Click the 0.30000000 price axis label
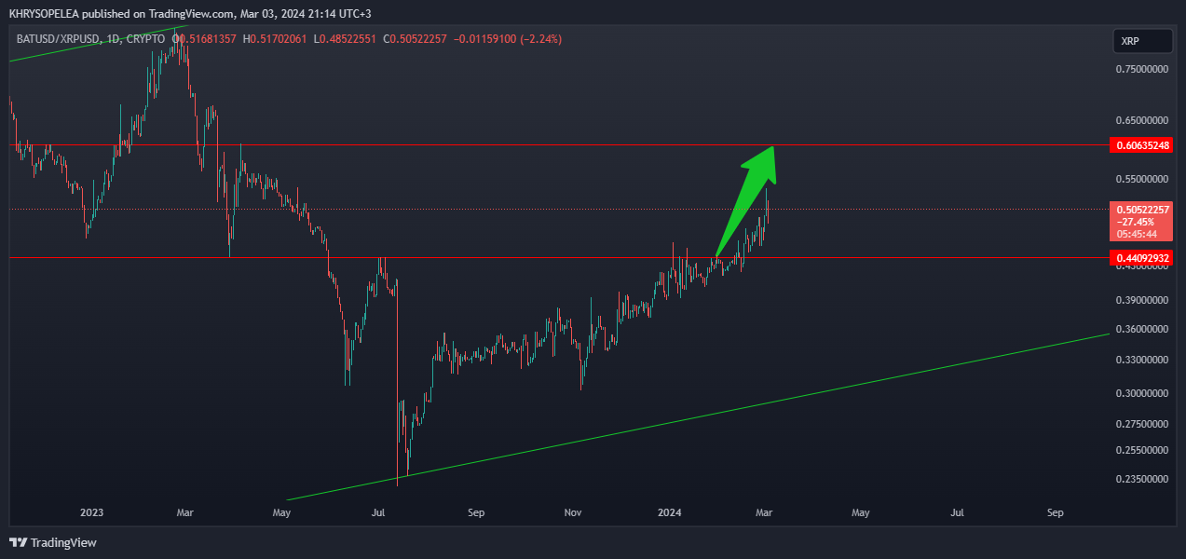Viewport: 1186px width, 559px height. [x=1143, y=393]
